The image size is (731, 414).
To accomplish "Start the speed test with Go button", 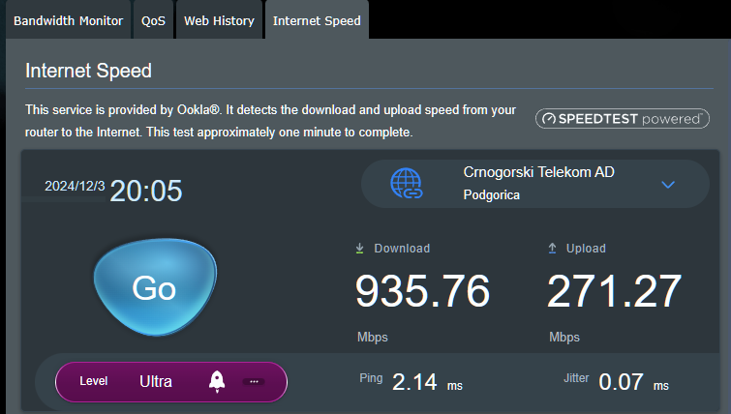I will [155, 287].
